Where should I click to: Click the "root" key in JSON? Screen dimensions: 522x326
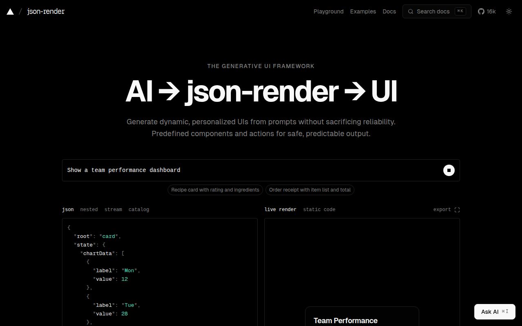pos(83,236)
